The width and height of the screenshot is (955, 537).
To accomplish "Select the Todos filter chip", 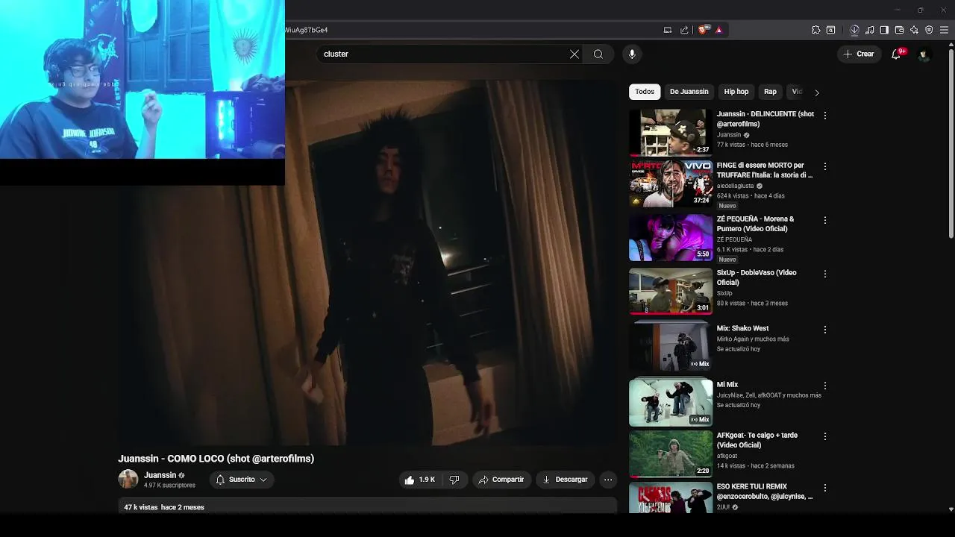I will tap(645, 92).
